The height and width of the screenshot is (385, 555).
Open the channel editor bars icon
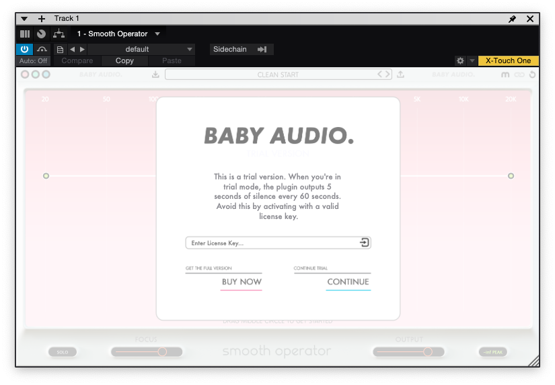coord(25,34)
